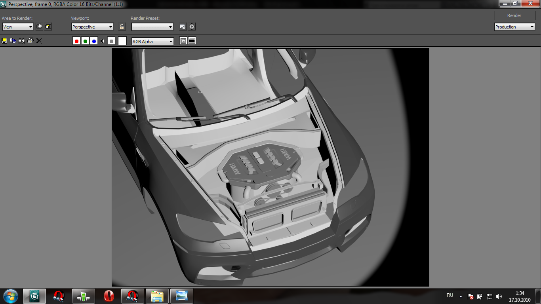Open the Render Setup icon

coord(183,27)
